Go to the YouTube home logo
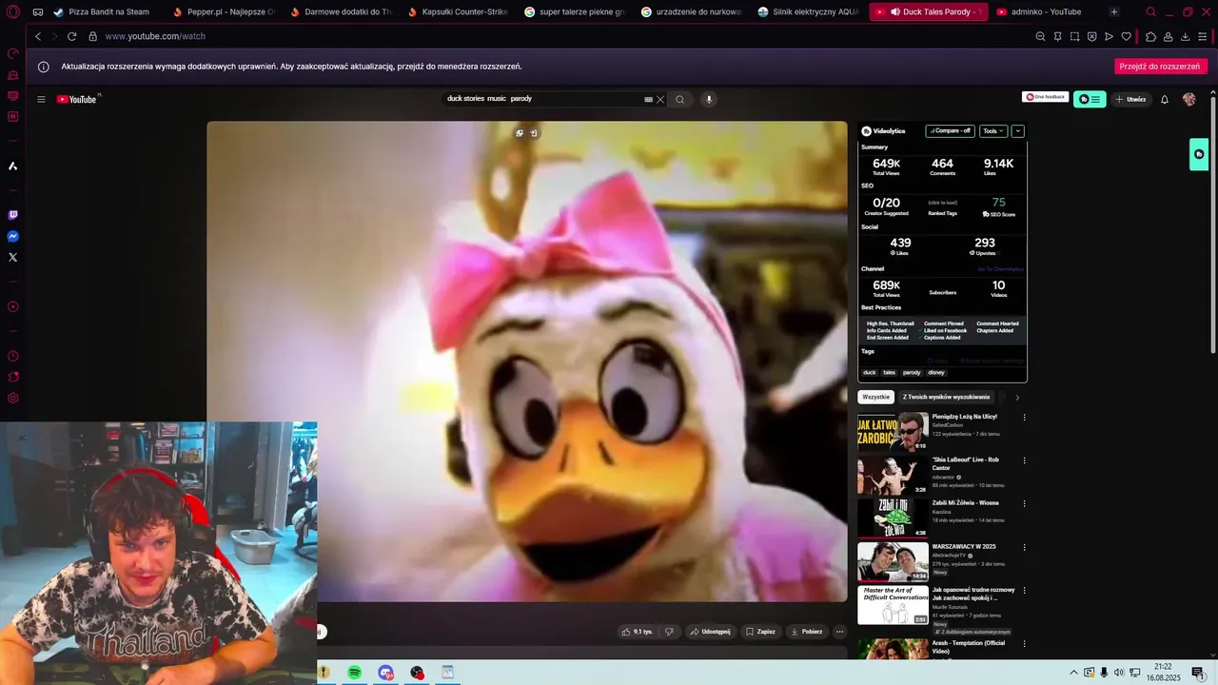This screenshot has width=1218, height=685. point(76,99)
